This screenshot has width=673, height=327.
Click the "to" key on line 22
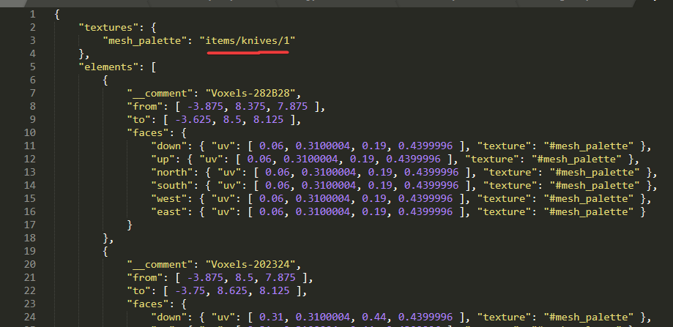tap(139, 291)
